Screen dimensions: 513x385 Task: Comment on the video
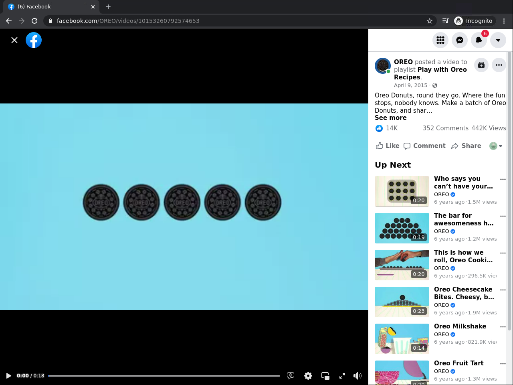[x=424, y=146]
